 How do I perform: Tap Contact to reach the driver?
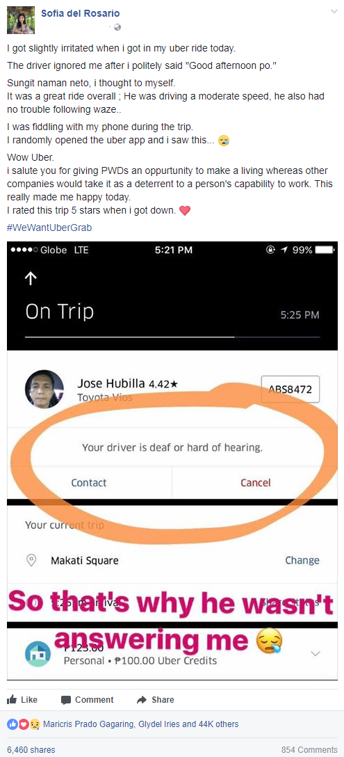pos(89,482)
